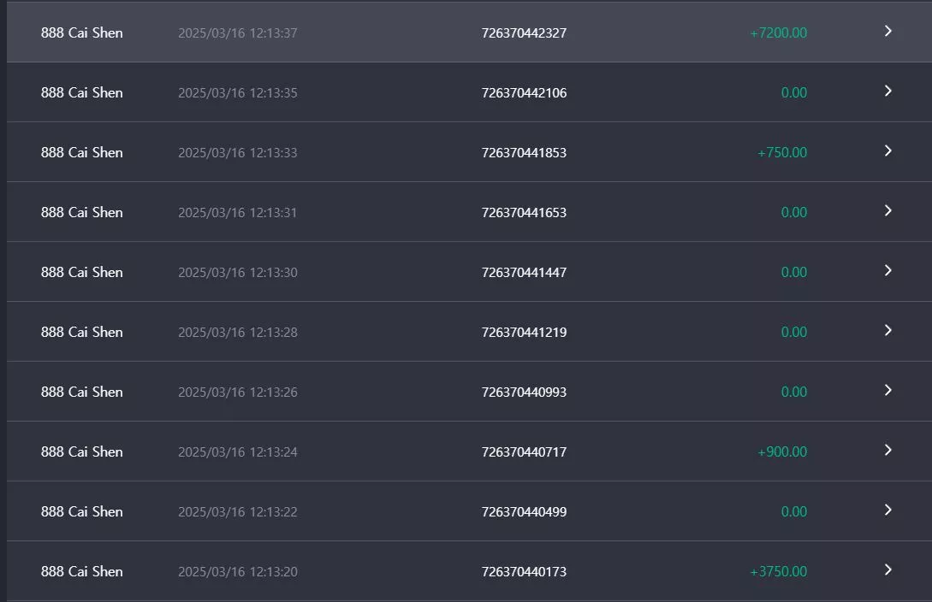Select bet number 726370440173

524,572
